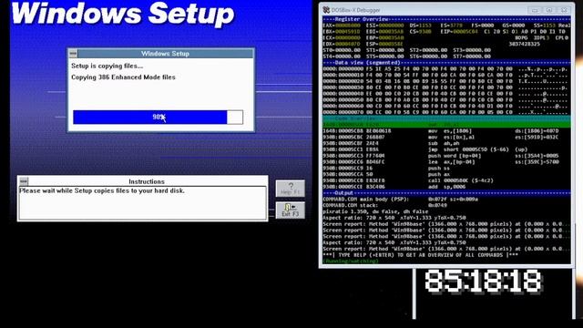Click the 'sub ah,ah' code line
Screen dimensions: 583x328
(x=446, y=143)
